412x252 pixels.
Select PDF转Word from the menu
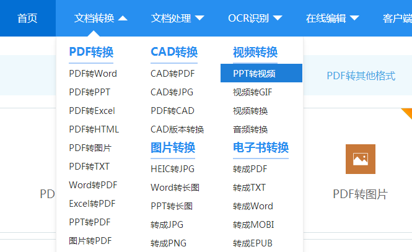[x=93, y=74]
